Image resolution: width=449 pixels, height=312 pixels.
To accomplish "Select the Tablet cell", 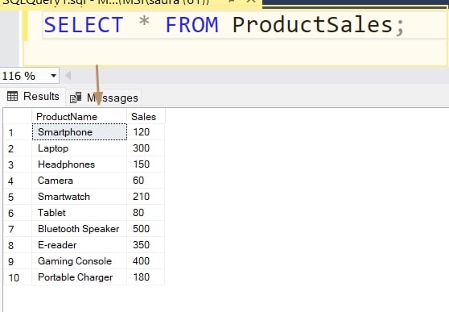I will point(80,213).
